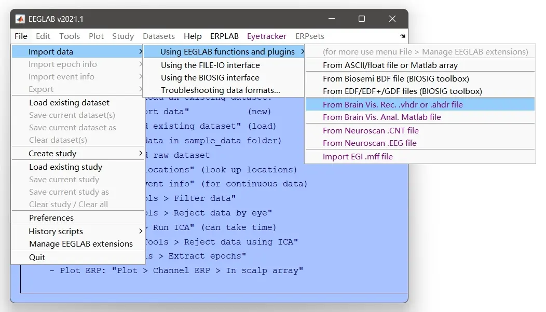The height and width of the screenshot is (312, 546).
Task: Open the Eyetracker menu
Action: coord(267,36)
